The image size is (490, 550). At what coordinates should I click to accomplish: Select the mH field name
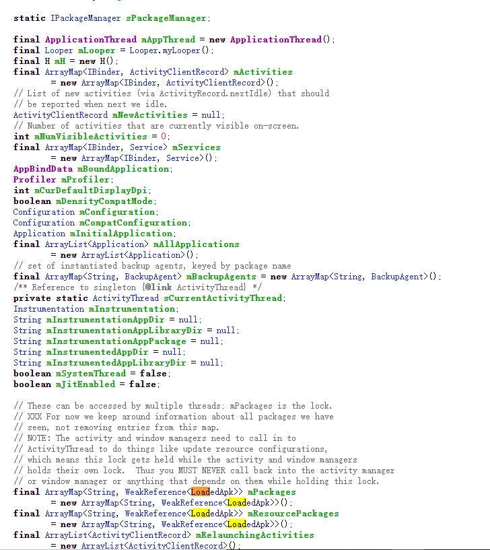pos(60,61)
